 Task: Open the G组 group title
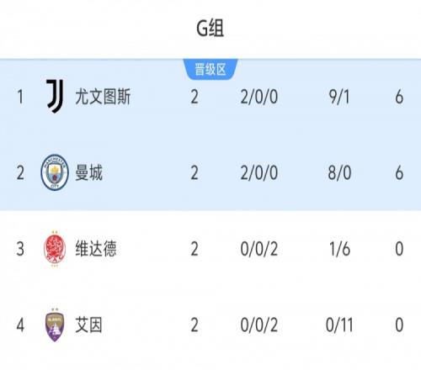[210, 29]
